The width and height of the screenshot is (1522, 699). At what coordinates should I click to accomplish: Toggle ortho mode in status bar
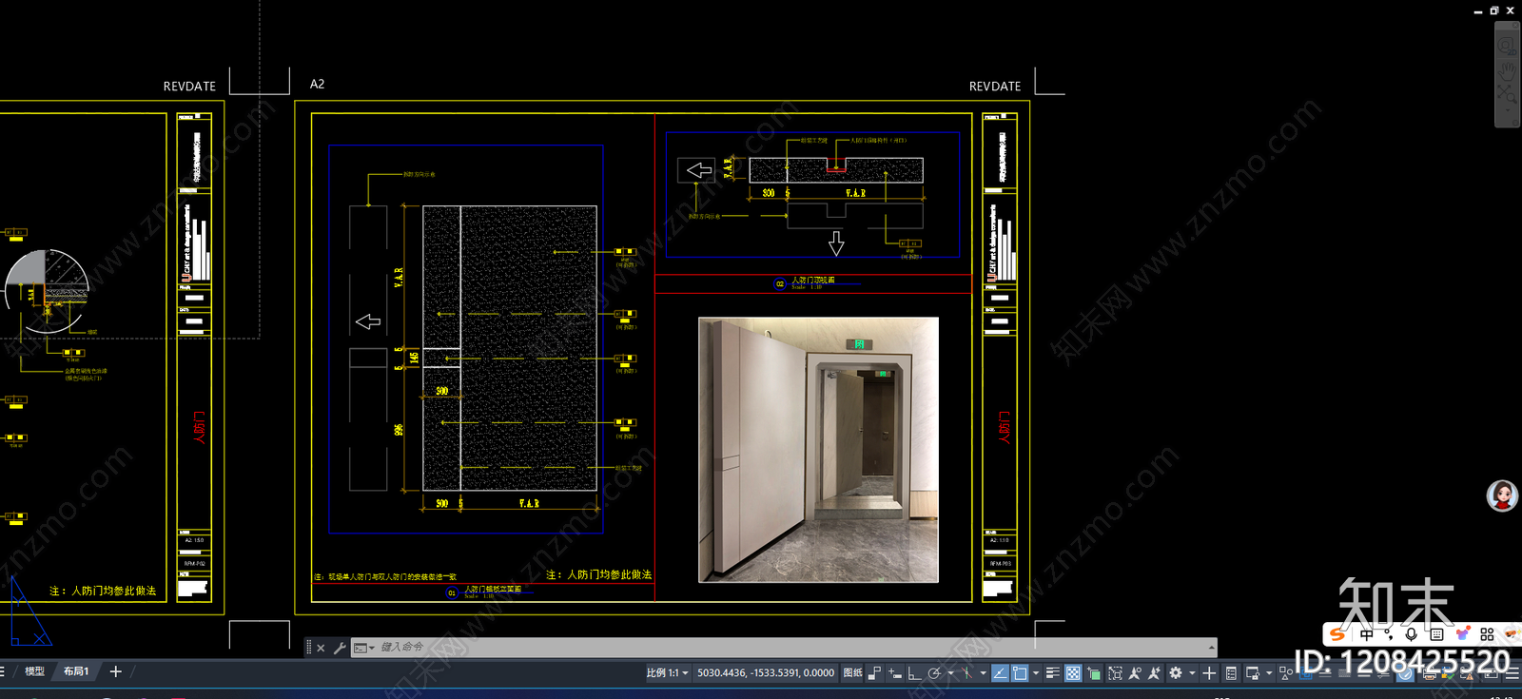pyautogui.click(x=914, y=672)
